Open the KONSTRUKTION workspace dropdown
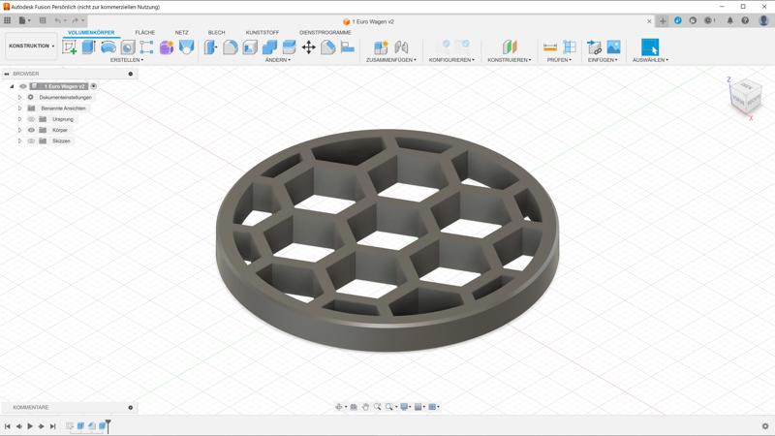 tap(31, 46)
